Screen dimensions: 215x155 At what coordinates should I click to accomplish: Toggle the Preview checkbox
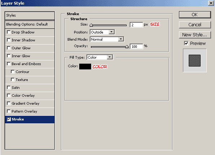coord(186,44)
